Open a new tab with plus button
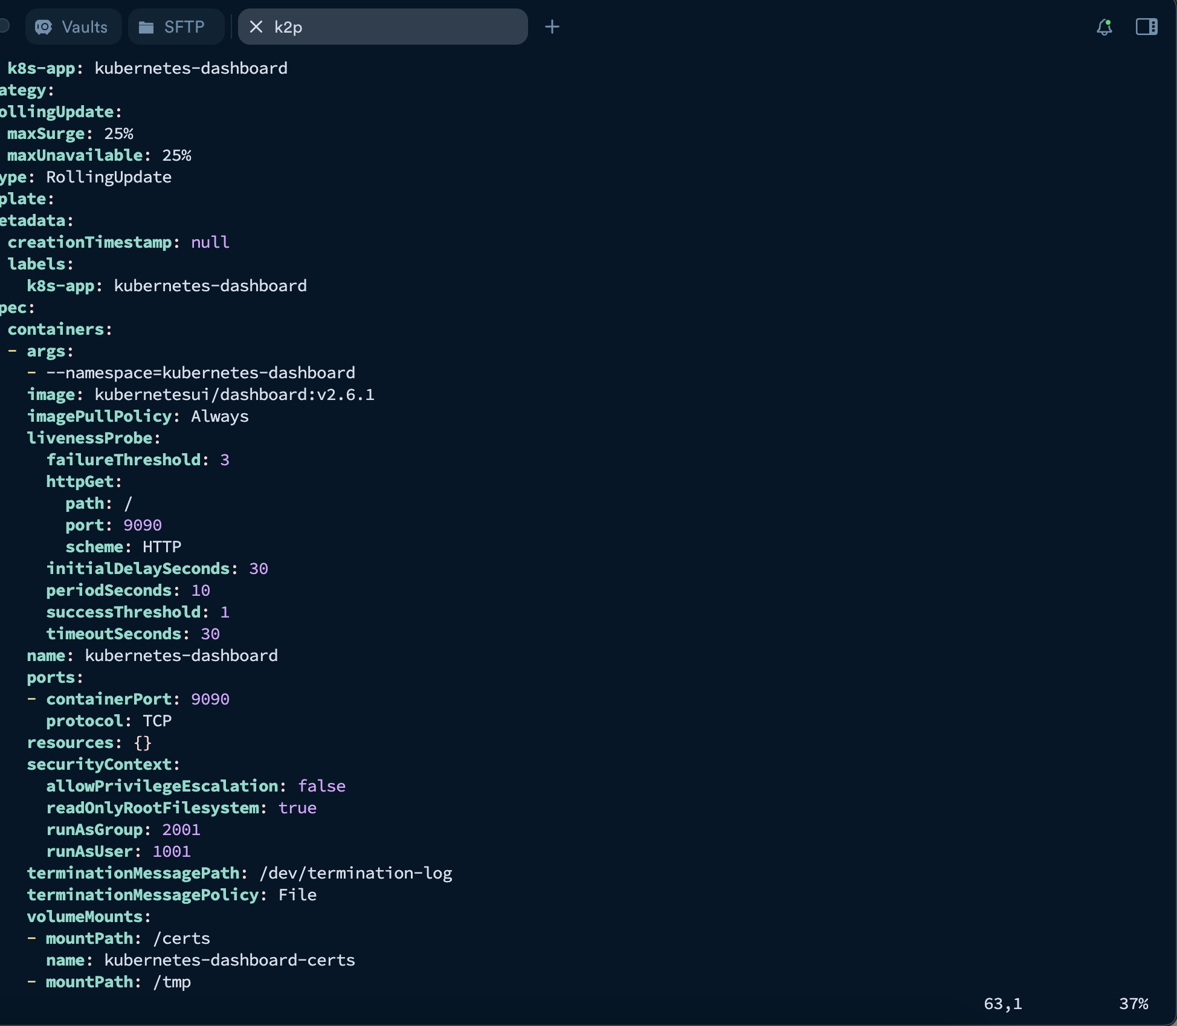 point(552,27)
